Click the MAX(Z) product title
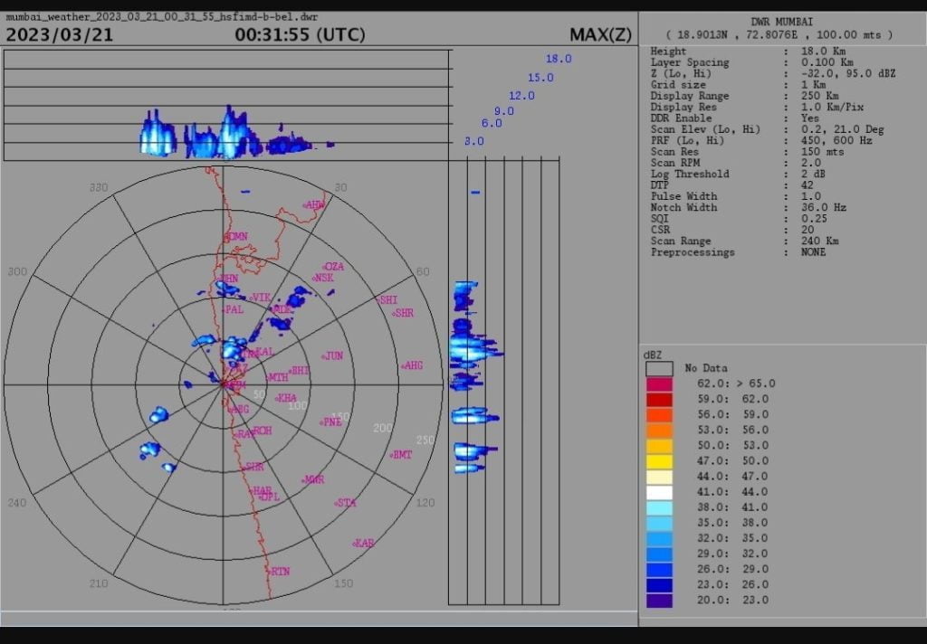The image size is (927, 644). (600, 35)
